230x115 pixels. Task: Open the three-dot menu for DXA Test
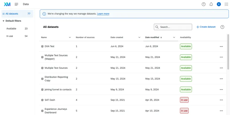coord(221,46)
